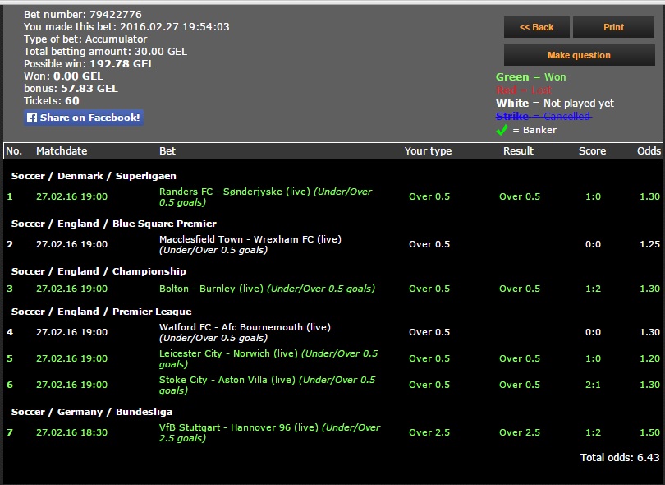Click the Green = Won legend entry
This screenshot has width=665, height=485.
(530, 77)
